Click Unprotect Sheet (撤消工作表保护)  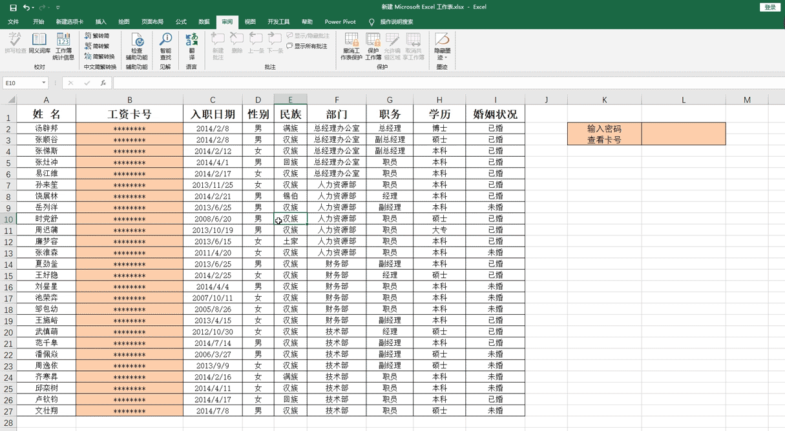point(351,45)
